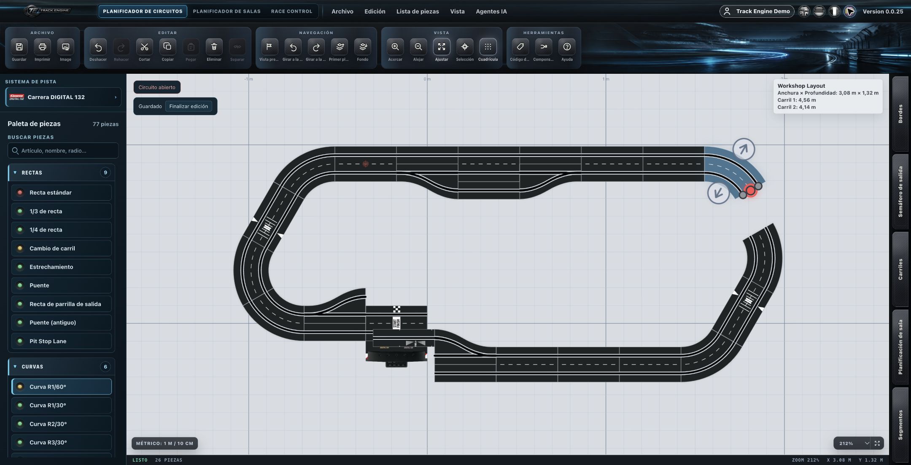The height and width of the screenshot is (465, 911).
Task: Copy the selected piece with Copiar
Action: (167, 47)
